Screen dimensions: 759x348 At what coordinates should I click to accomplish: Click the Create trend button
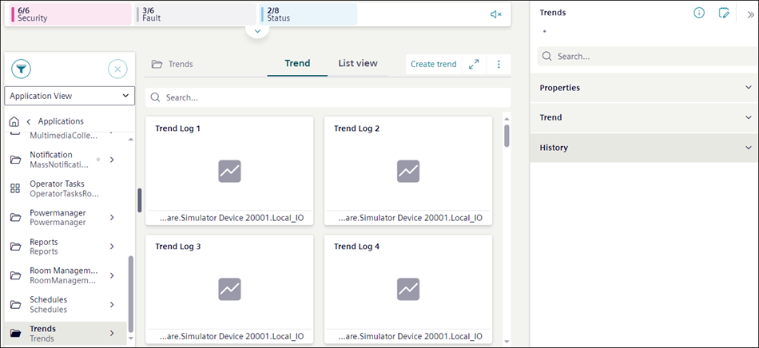point(434,64)
